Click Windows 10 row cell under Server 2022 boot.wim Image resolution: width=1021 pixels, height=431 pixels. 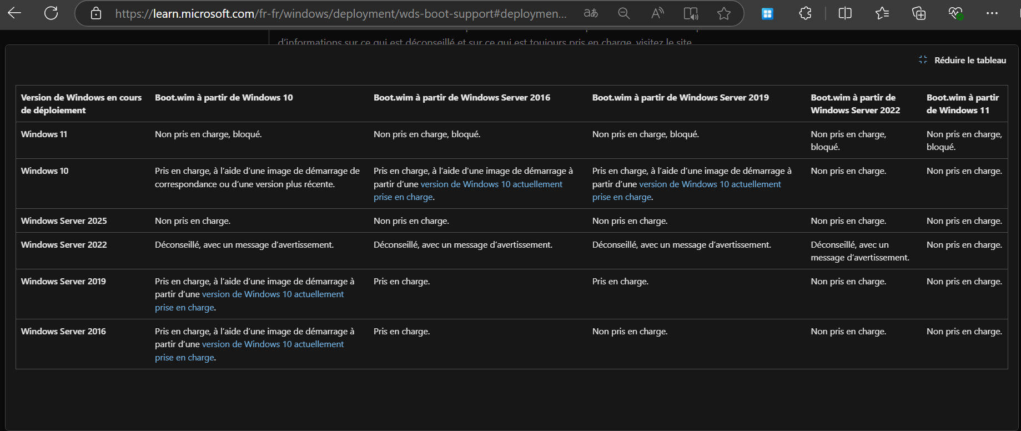848,171
